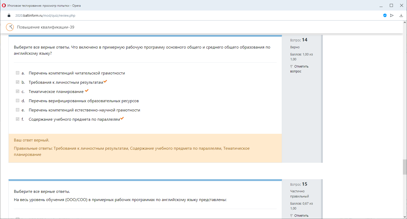This screenshot has height=219, width=407.
Task: Click the vertical scrollbar thumb
Action: (405, 167)
